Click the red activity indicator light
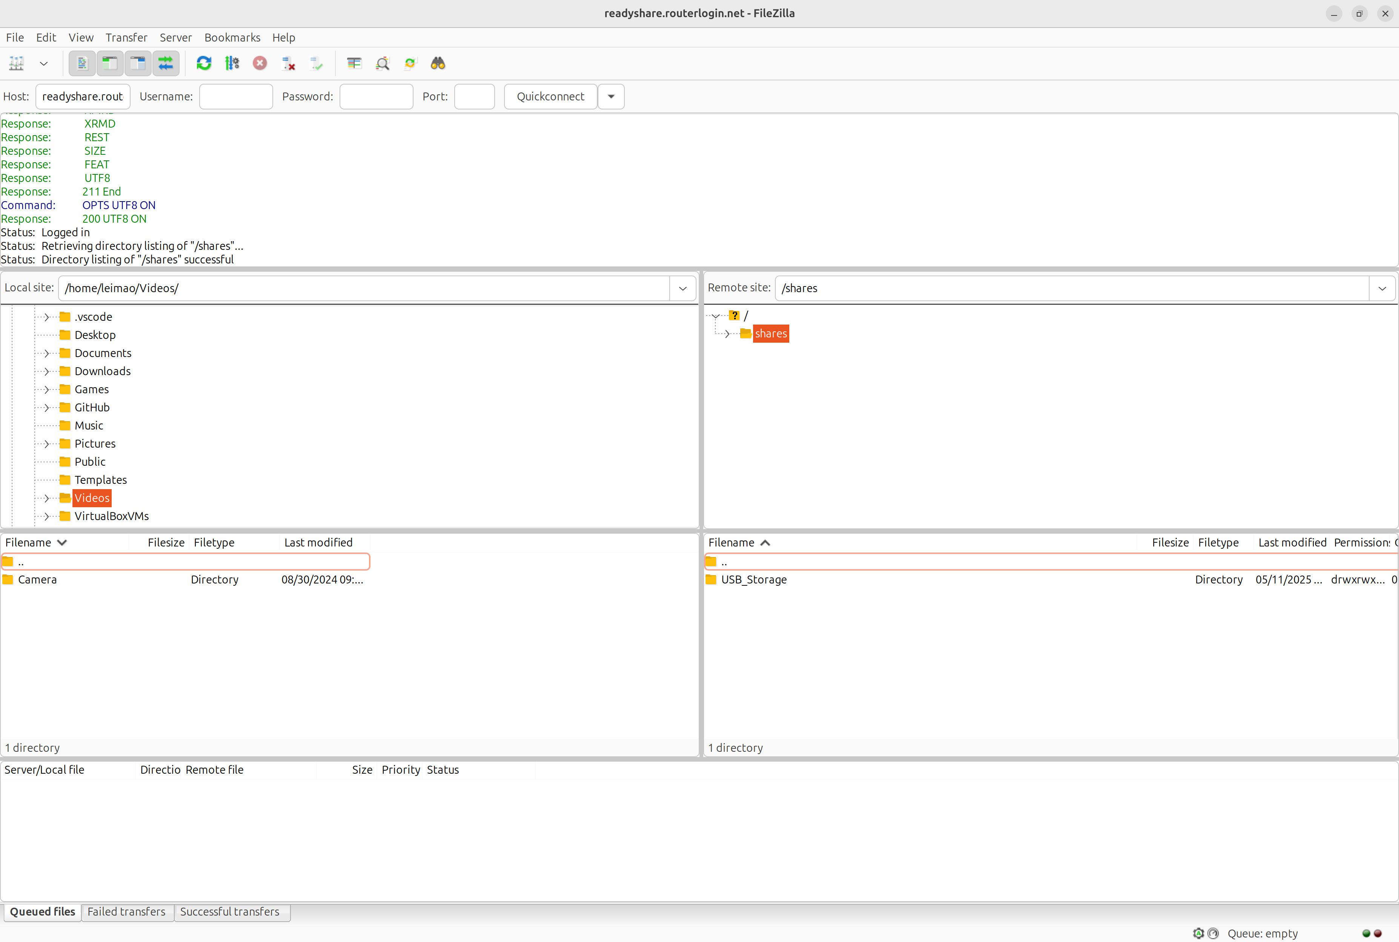Viewport: 1399px width, 942px height. (1377, 934)
